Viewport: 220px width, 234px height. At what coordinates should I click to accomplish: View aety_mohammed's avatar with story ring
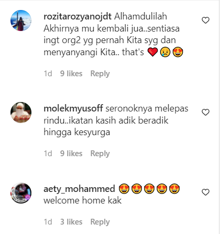click(21, 193)
